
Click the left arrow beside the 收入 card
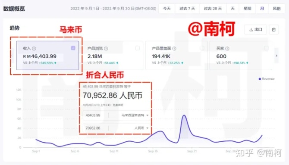click(x=12, y=56)
